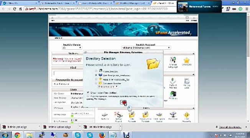Click the Memory Usage progress bar
Screen dimensions: 250x138
point(82,116)
